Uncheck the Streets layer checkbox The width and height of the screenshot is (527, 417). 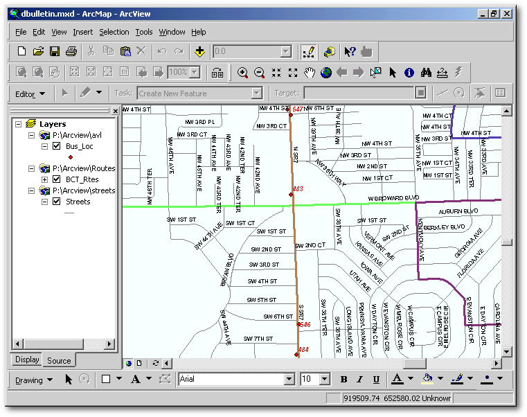(x=57, y=202)
